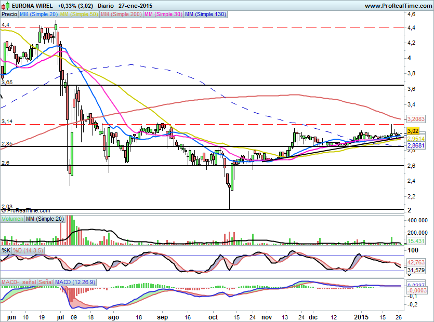
Task: Click the Volumen panel label
Action: pyautogui.click(x=12, y=220)
